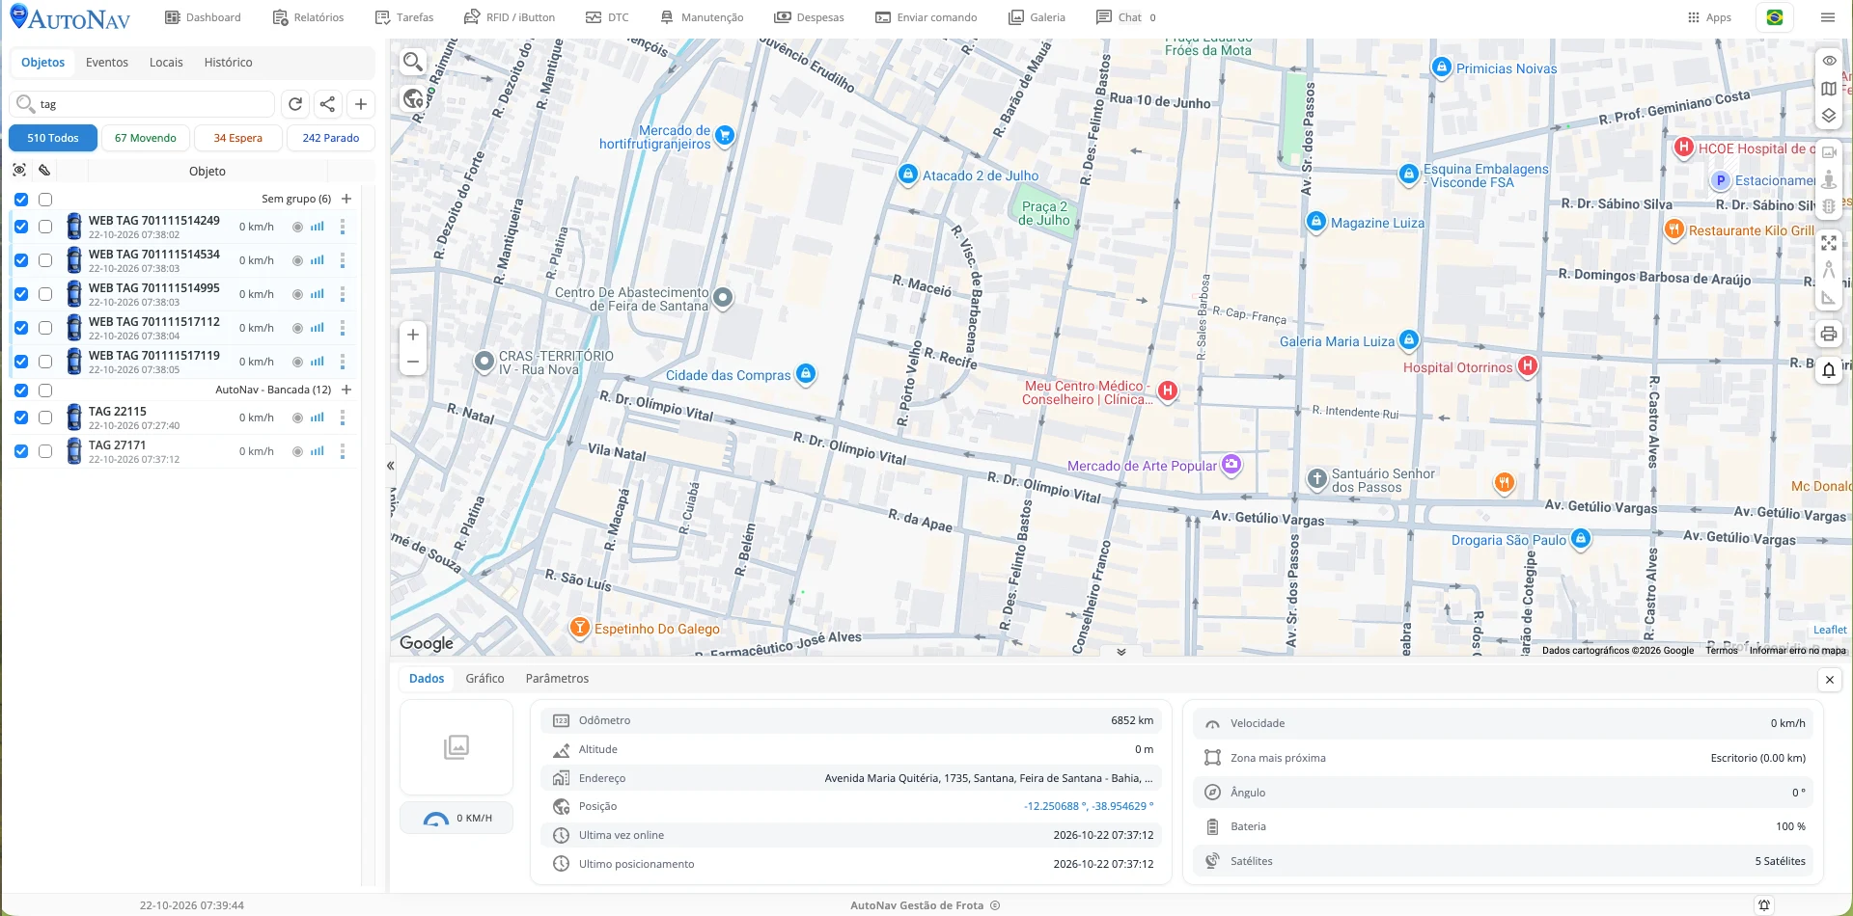The image size is (1853, 916).
Task: Open the Enviar comando menu
Action: pos(926,17)
